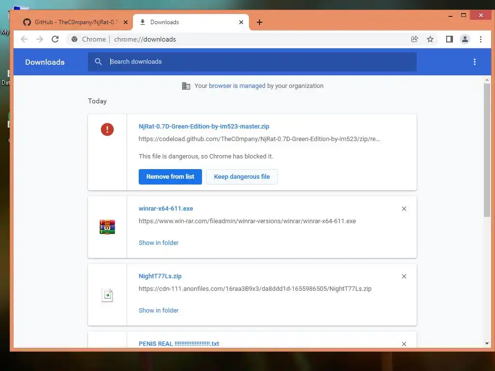This screenshot has width=495, height=371.
Task: Open NjRat-0.7D-Green-Edition-by-im523-master.zip link
Action: (204, 126)
